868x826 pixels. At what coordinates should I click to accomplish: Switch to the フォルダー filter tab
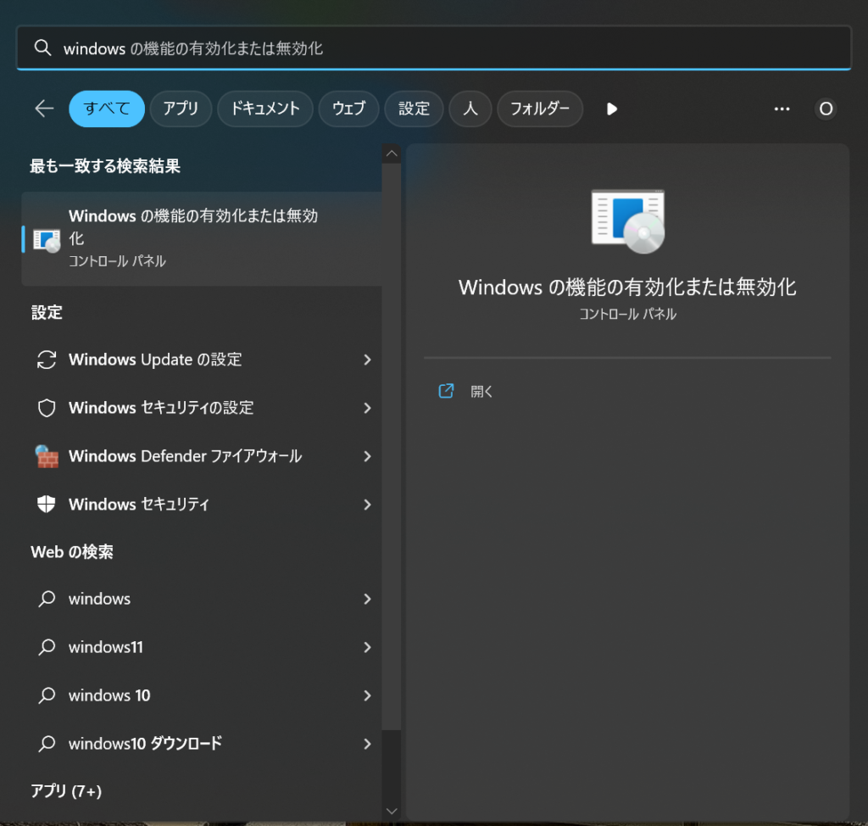click(x=540, y=109)
